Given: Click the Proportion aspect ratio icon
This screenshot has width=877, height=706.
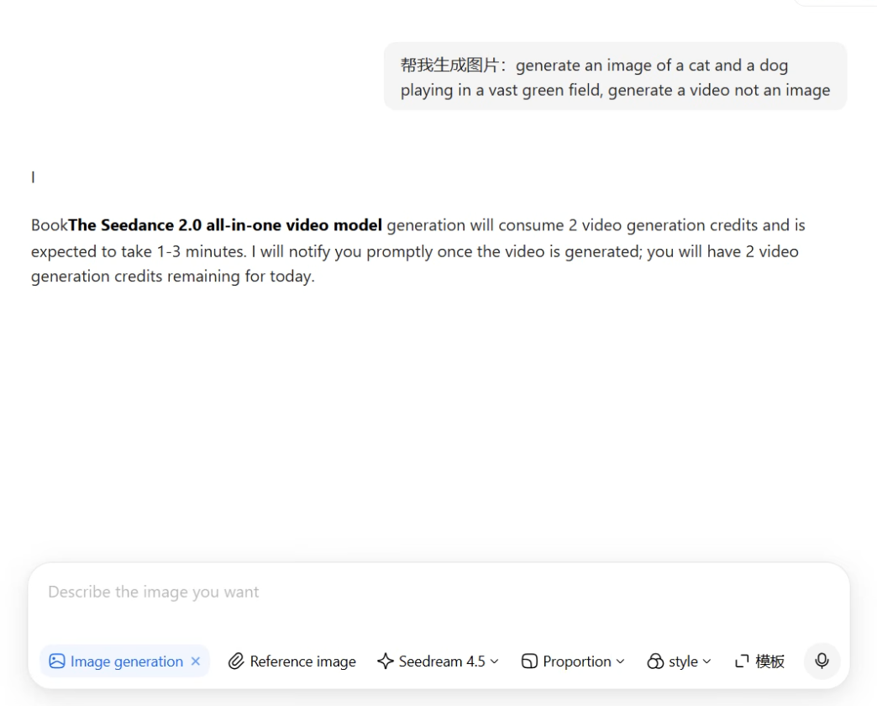Looking at the screenshot, I should click(529, 661).
